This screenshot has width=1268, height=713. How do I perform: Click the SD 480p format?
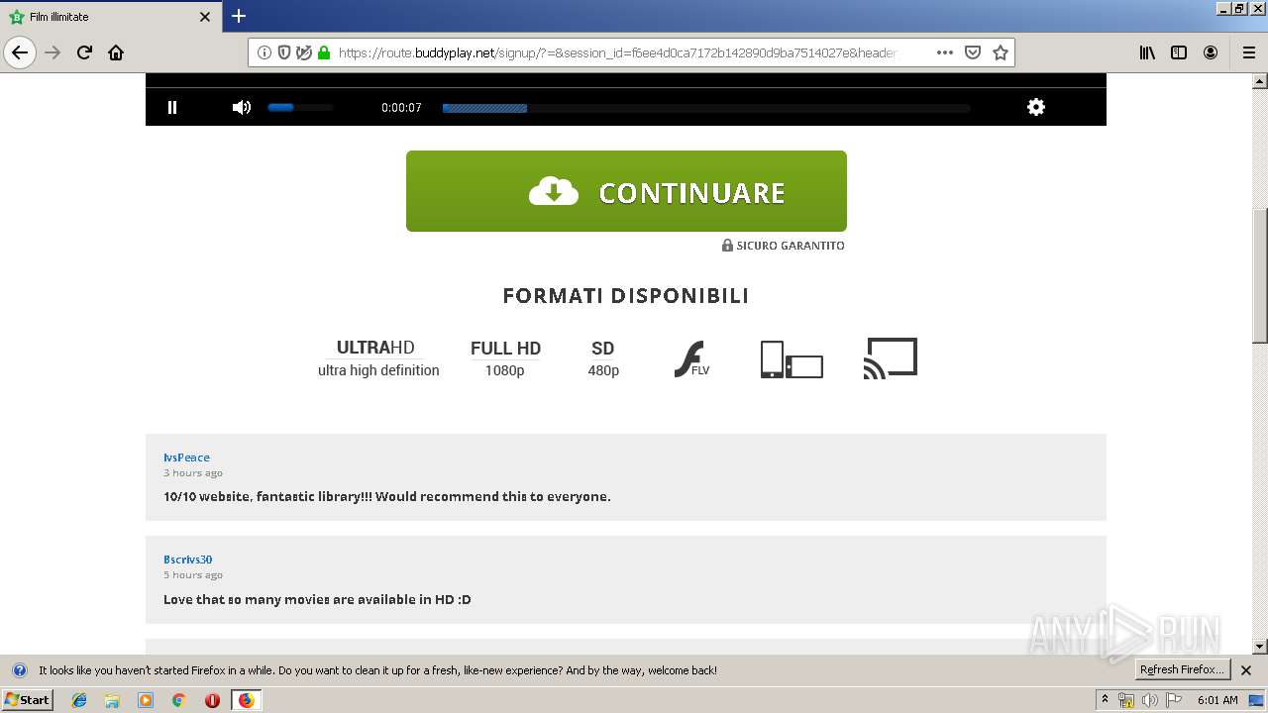coord(603,358)
